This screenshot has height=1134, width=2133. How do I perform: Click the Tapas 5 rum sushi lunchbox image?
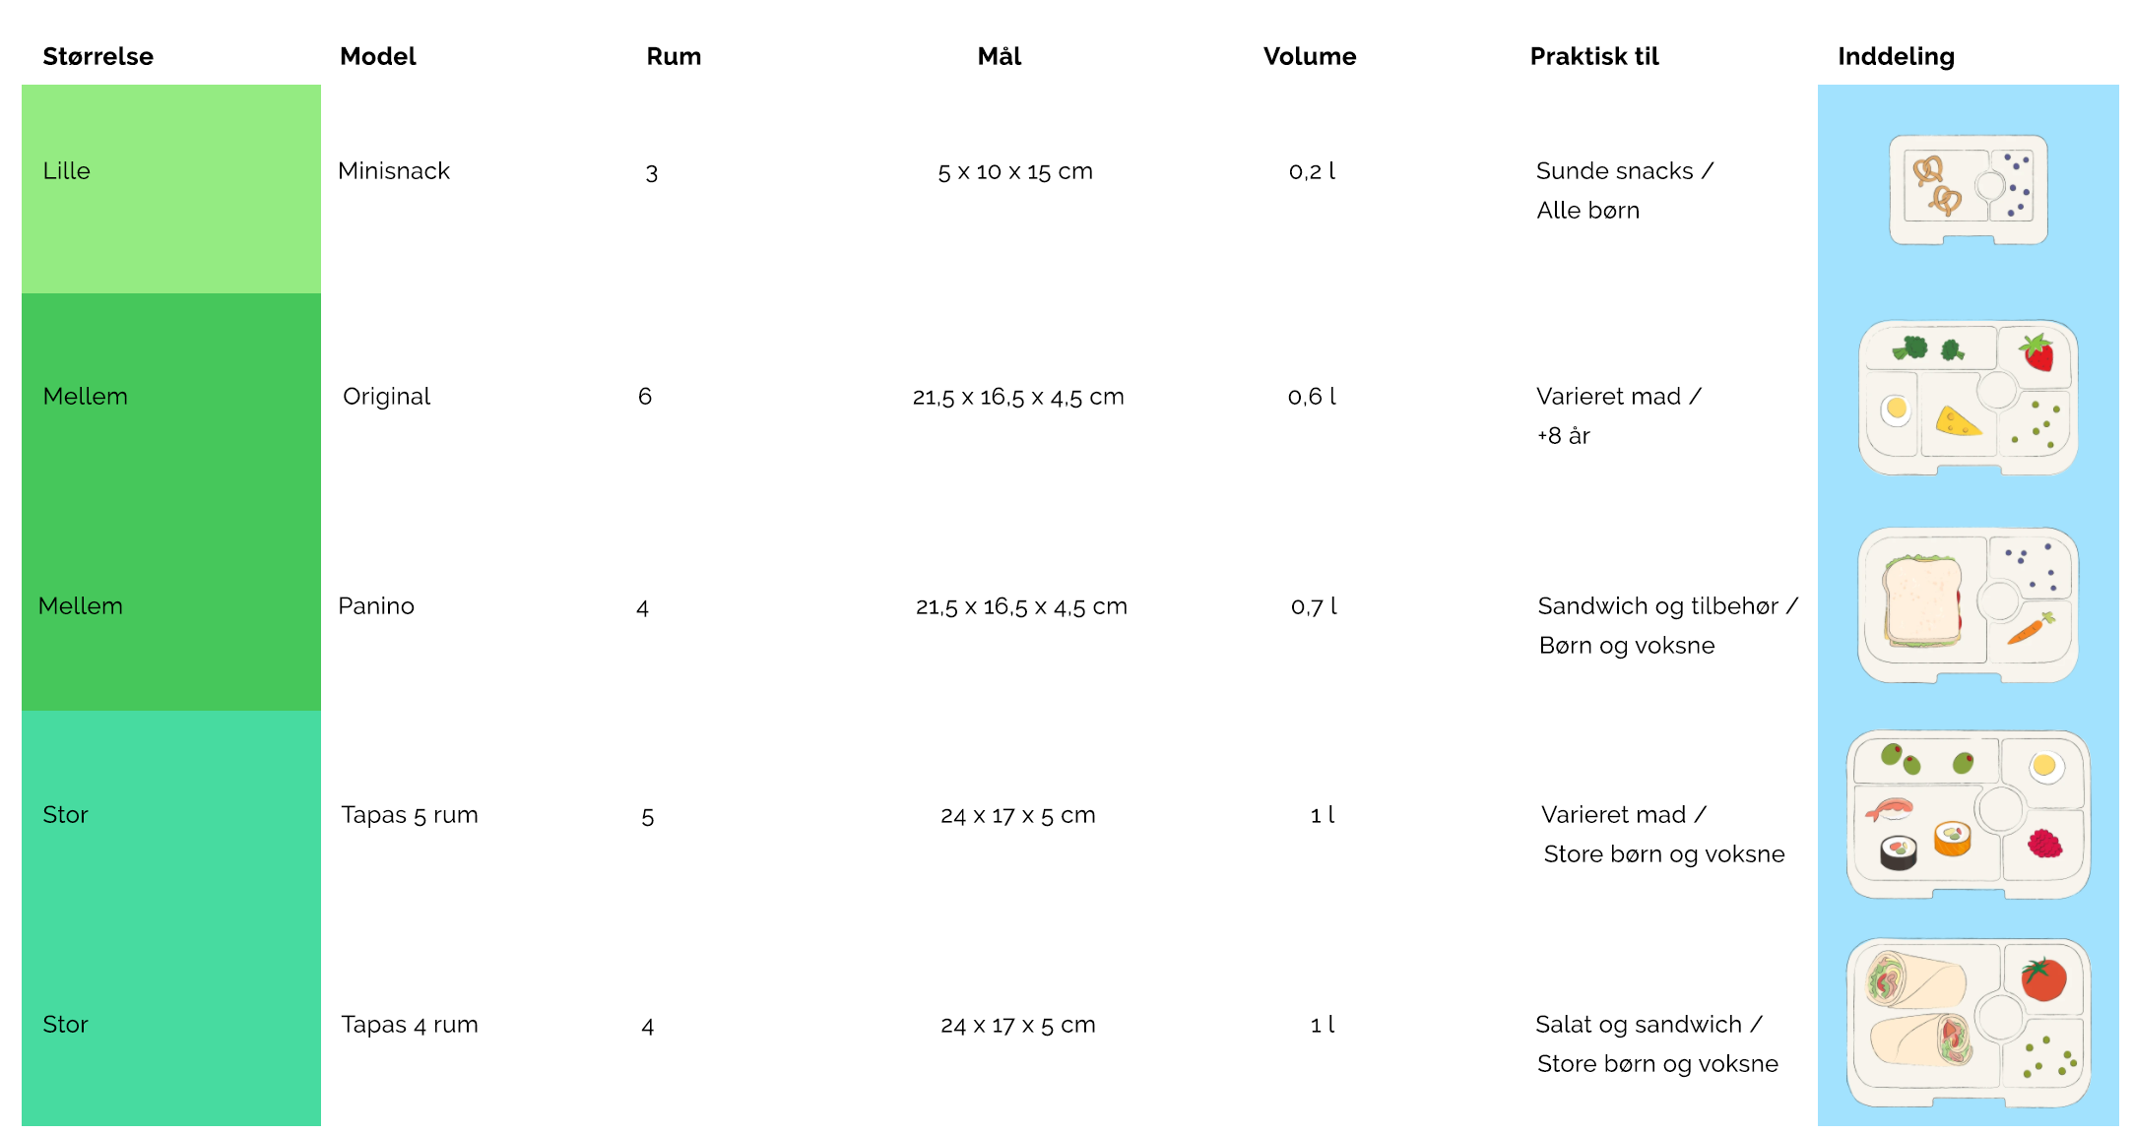tap(1968, 814)
